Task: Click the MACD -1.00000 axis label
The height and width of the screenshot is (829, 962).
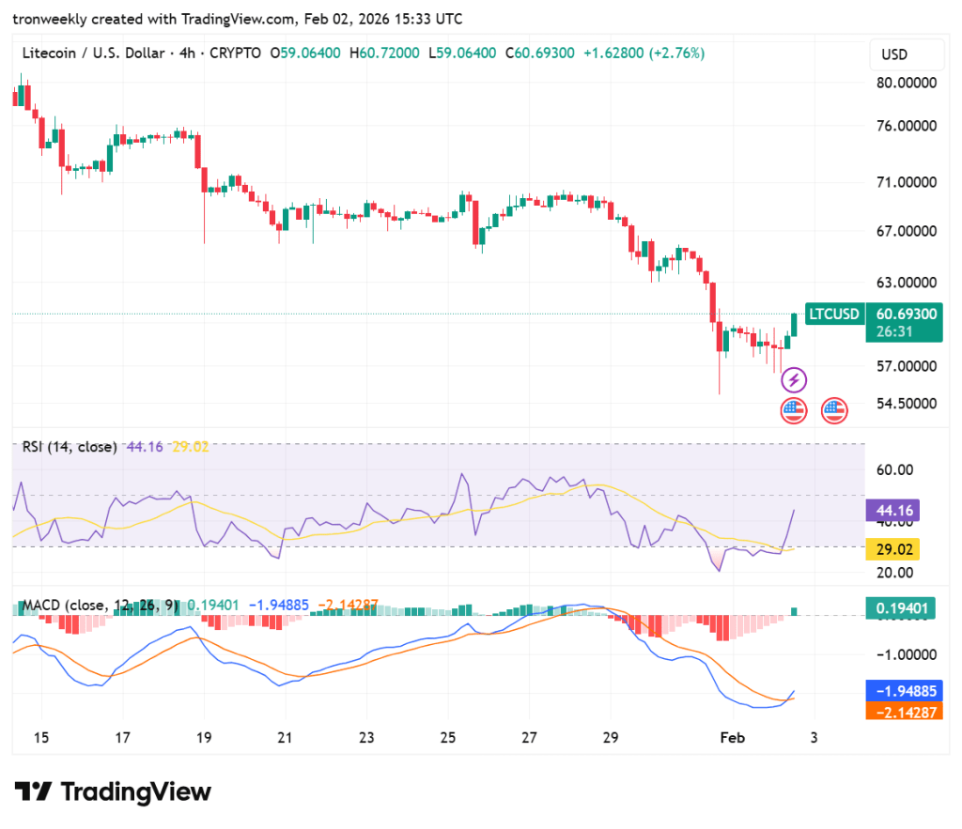Action: (907, 655)
